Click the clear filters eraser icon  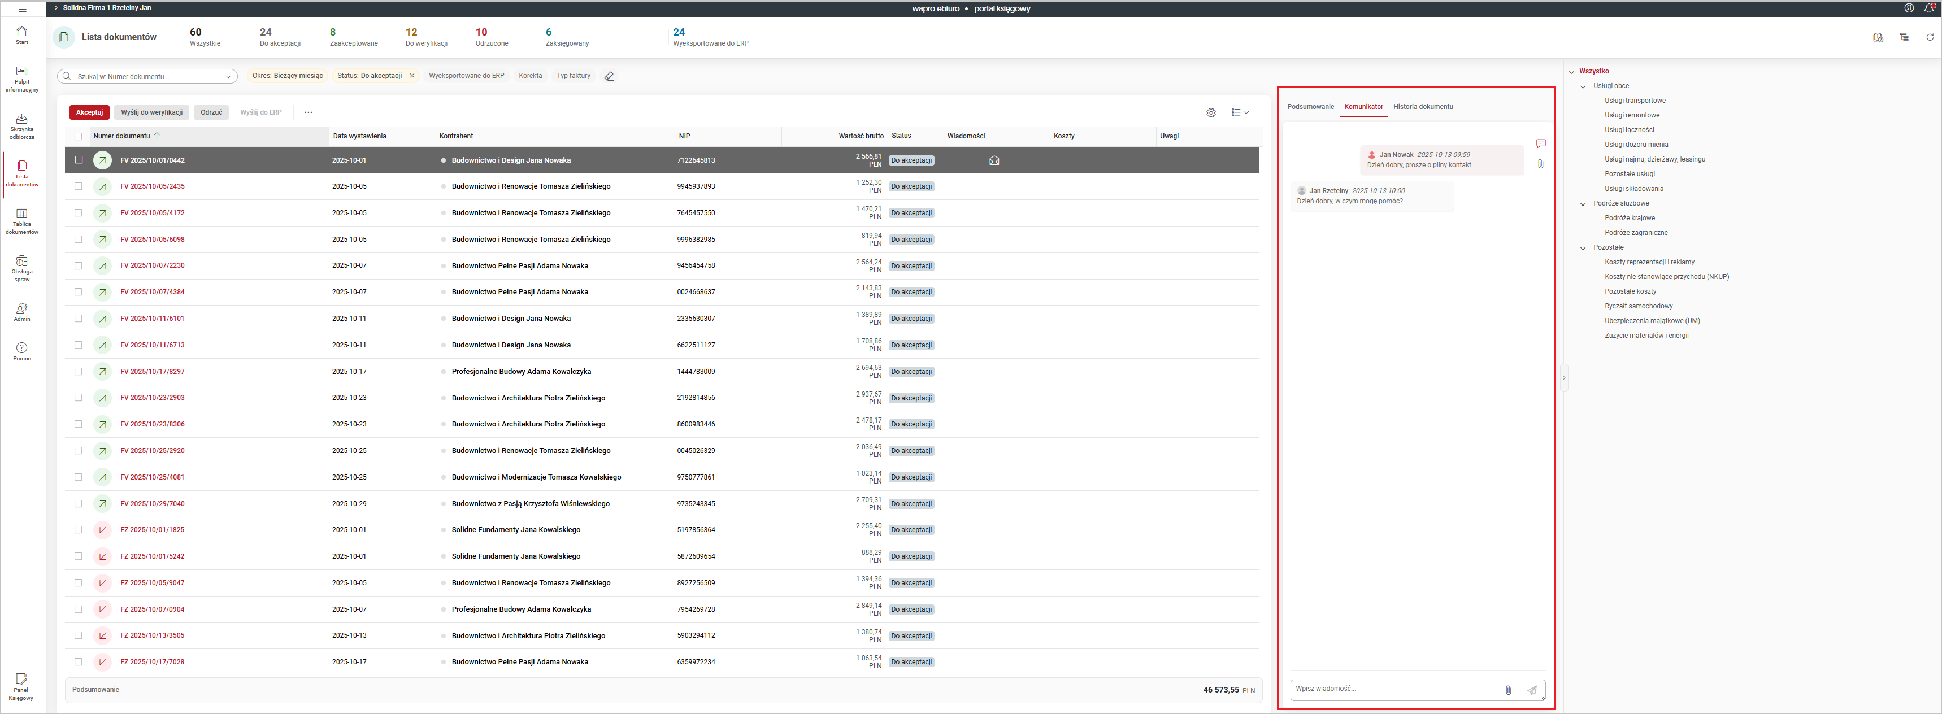tap(609, 76)
